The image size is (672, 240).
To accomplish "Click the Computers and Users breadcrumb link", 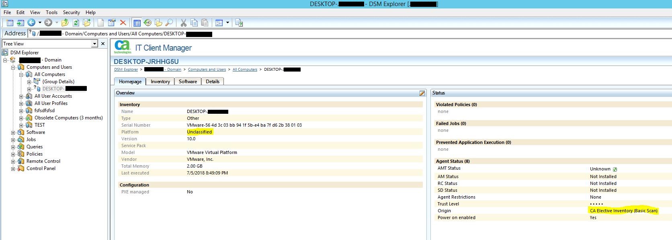I will pos(207,70).
